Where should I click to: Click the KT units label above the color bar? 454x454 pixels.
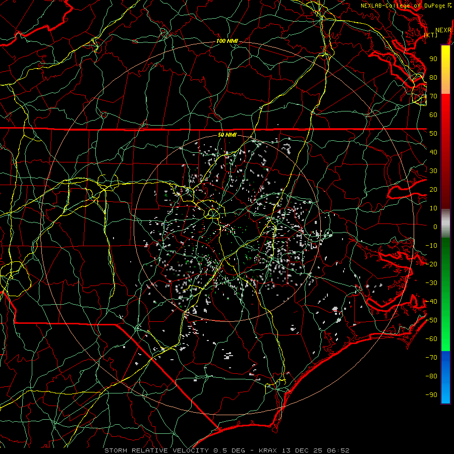431,35
